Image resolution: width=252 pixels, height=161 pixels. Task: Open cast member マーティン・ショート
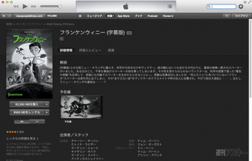tap(85, 148)
